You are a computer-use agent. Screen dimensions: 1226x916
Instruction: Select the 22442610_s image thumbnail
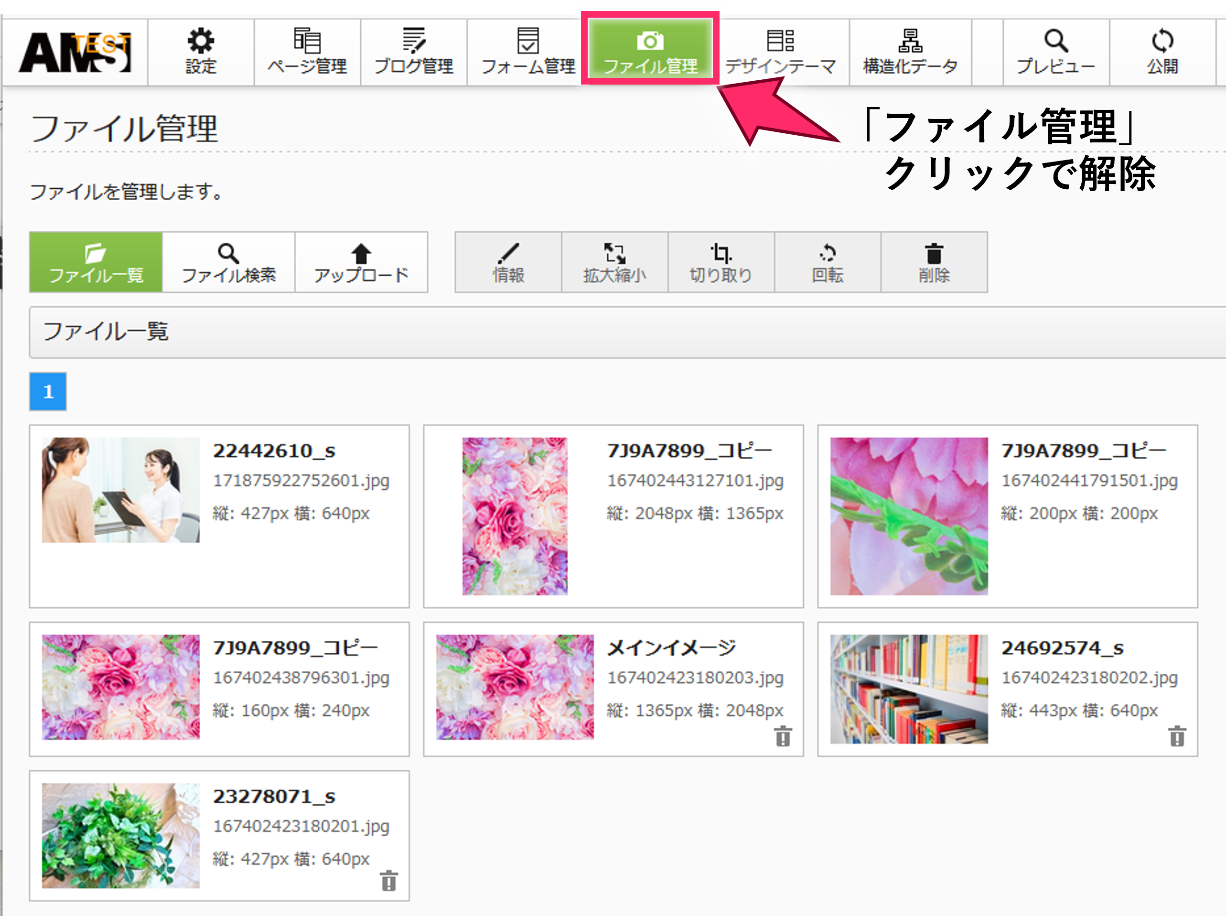point(121,490)
